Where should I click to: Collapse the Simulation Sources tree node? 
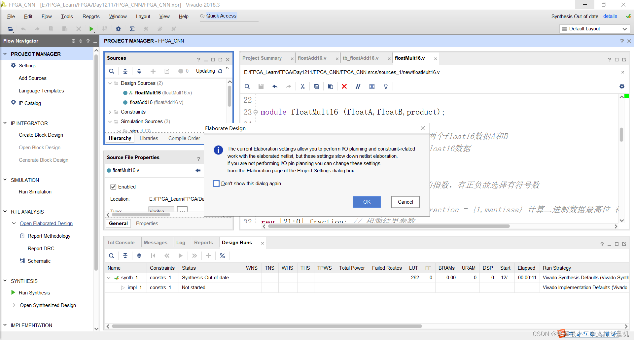click(110, 121)
